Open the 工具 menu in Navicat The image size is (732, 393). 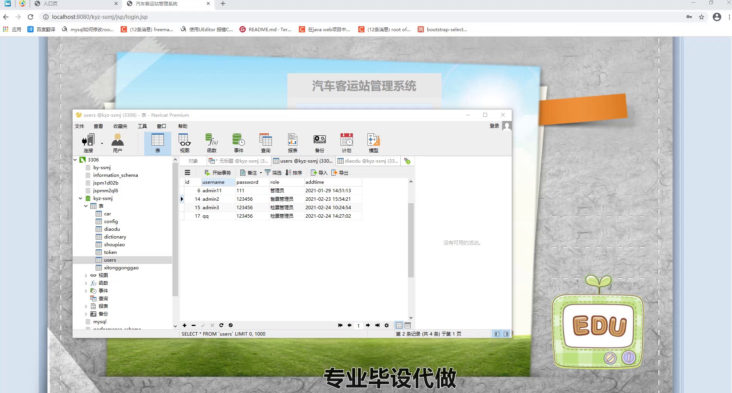pos(142,126)
